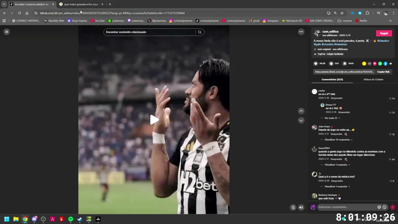Screen dimensions: 398x224
Task: Click the yellow repost share icon
Action: pyautogui.click(x=364, y=63)
